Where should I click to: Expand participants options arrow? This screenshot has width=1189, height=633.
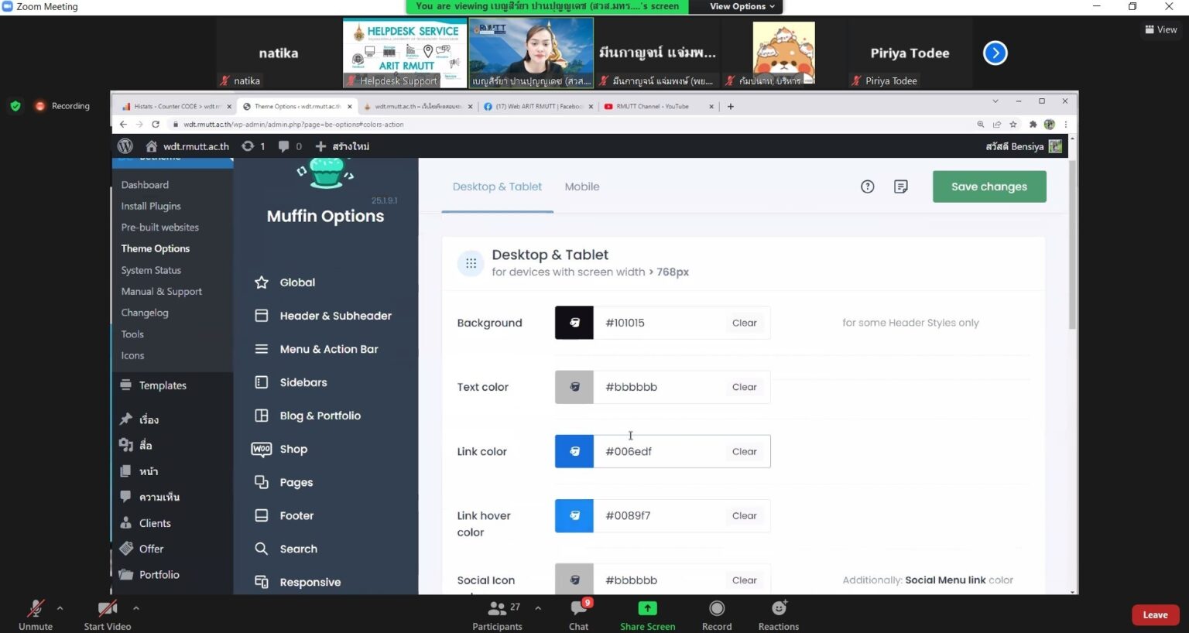click(538, 608)
